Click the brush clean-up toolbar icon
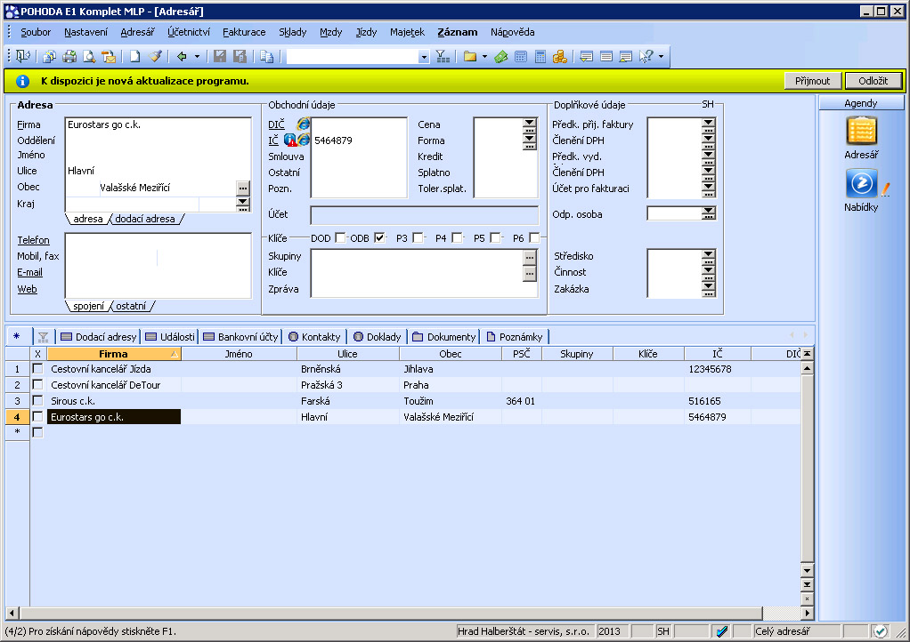Screen dimensions: 910x642 pos(154,56)
